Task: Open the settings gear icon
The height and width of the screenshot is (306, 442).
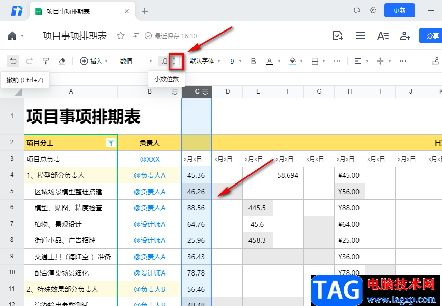Action: 373,10
